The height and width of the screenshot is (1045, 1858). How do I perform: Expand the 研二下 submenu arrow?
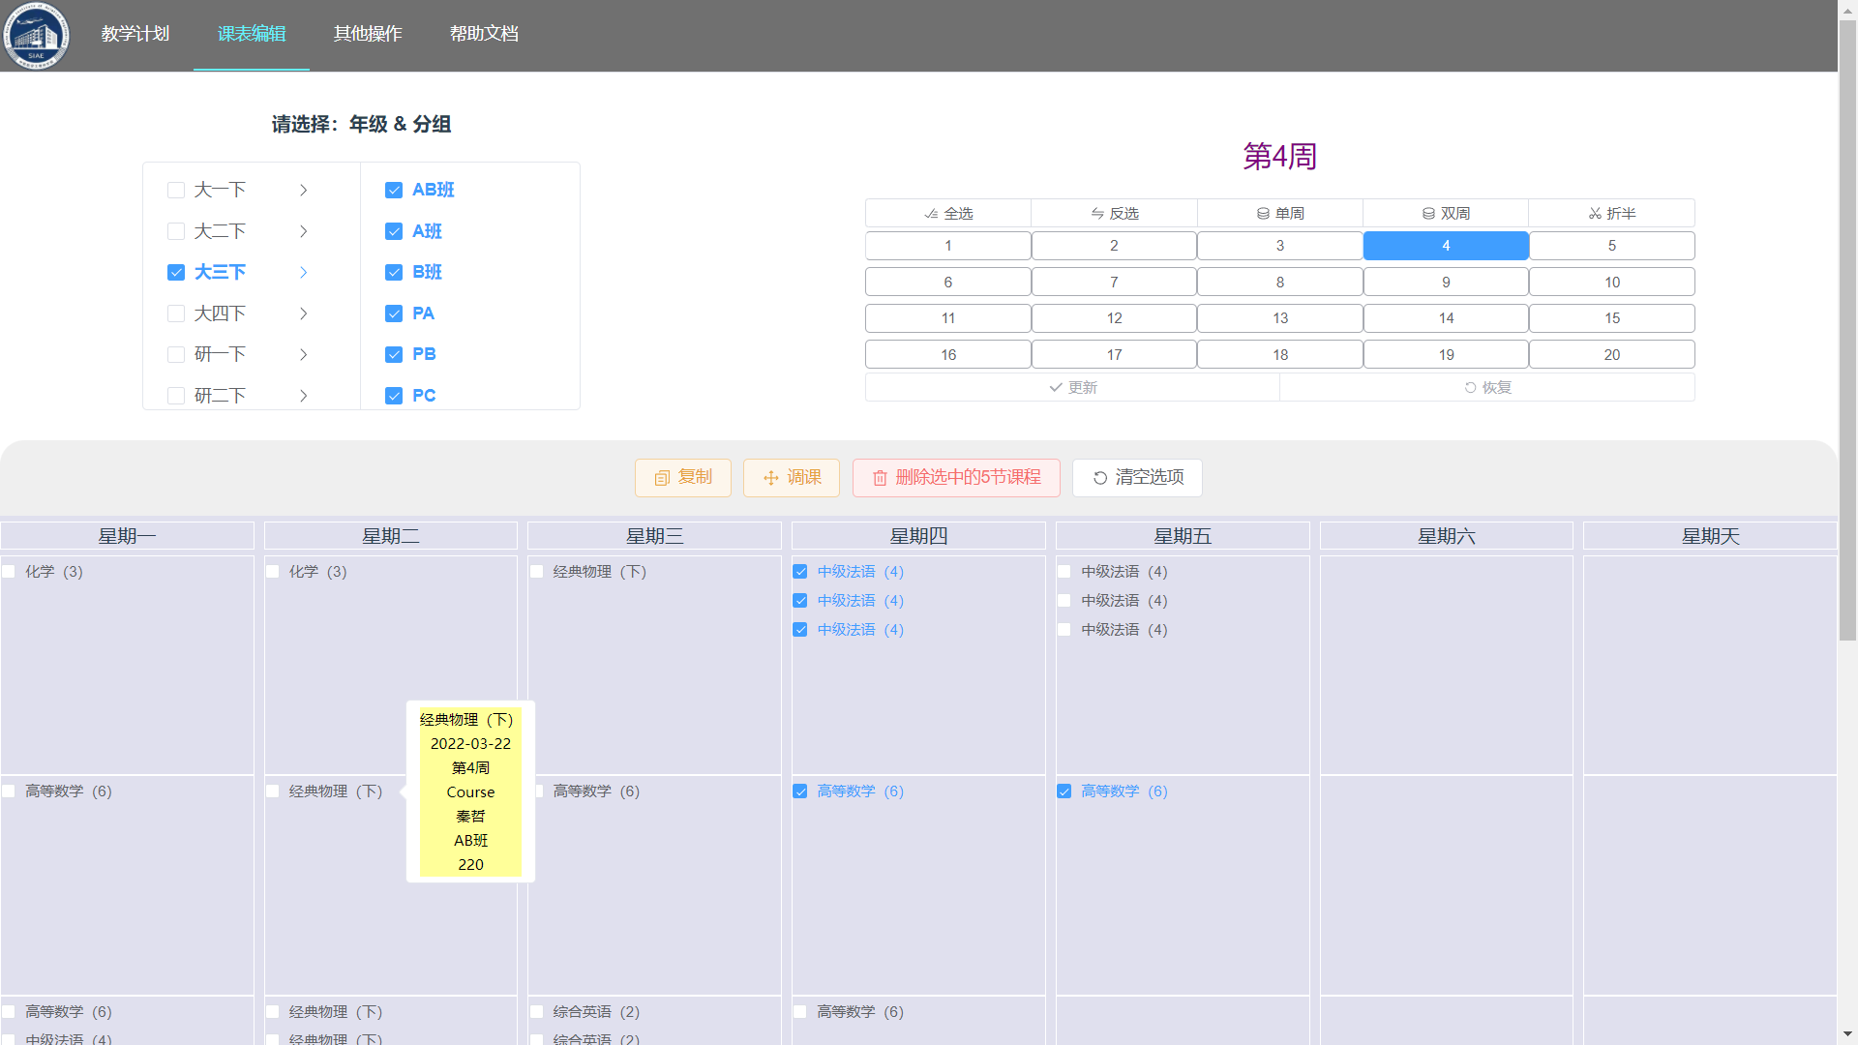click(303, 396)
